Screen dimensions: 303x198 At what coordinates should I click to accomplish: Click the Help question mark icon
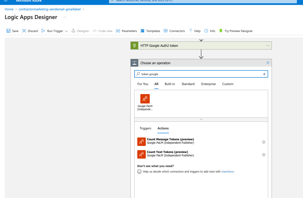click(190, 31)
